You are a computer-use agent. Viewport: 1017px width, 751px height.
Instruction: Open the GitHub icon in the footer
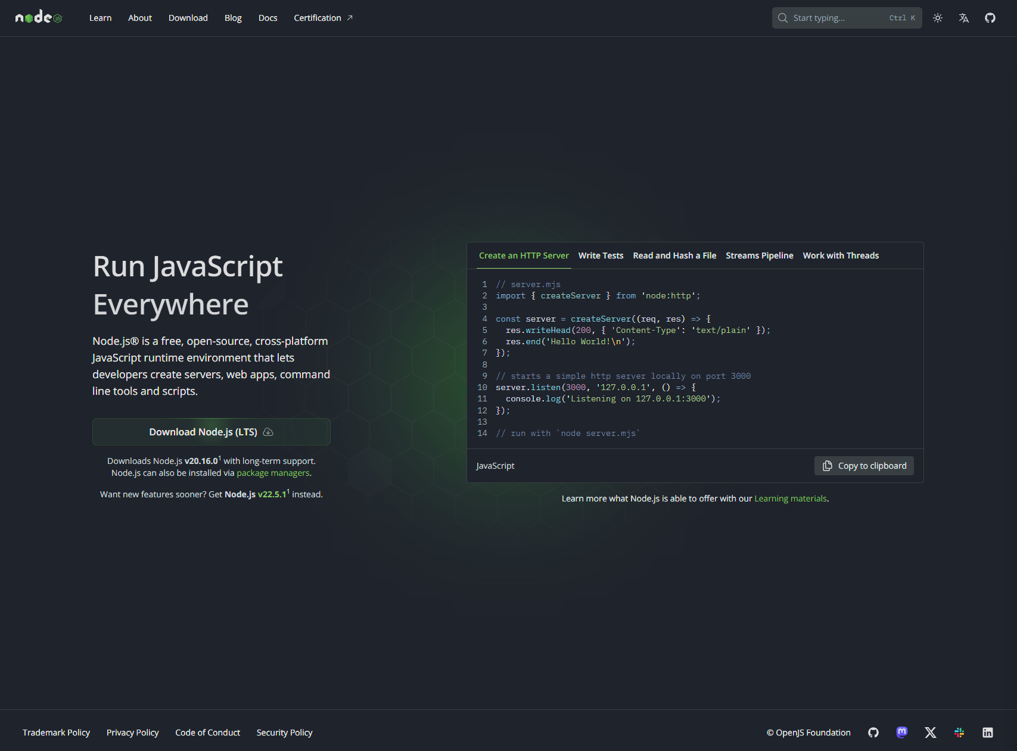(873, 733)
